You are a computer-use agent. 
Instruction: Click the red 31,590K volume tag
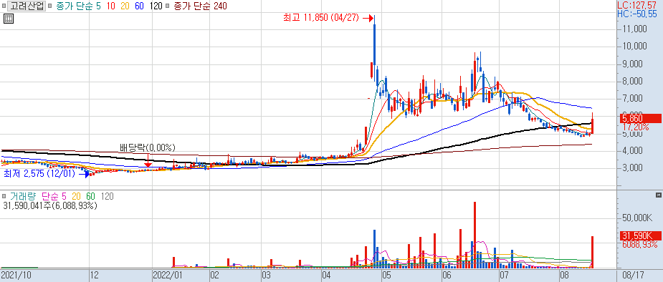tap(640, 235)
